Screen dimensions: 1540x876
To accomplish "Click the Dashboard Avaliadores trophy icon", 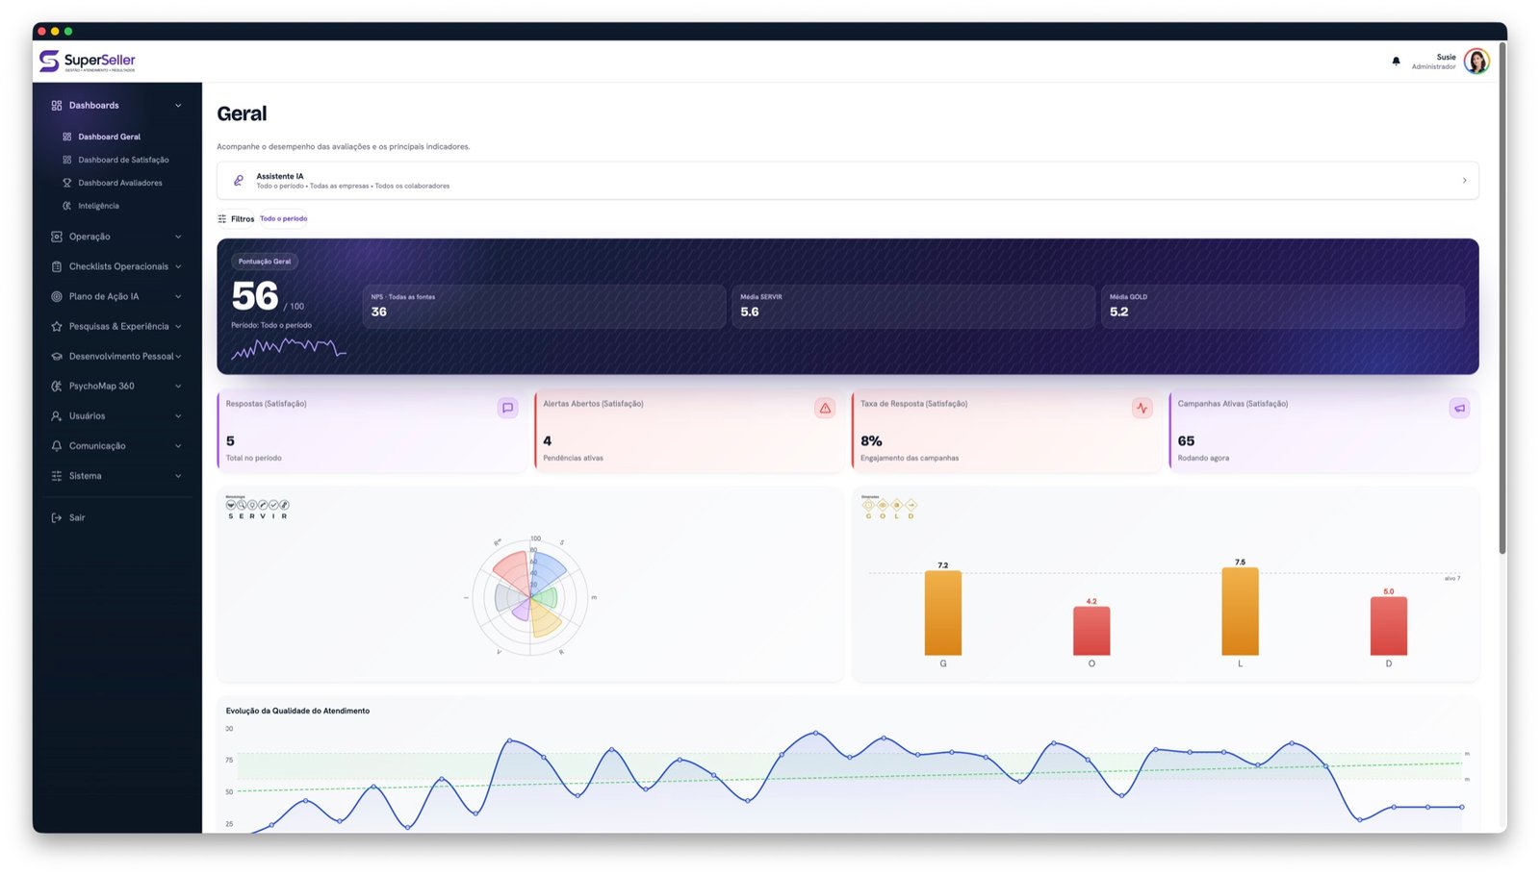I will coord(67,183).
